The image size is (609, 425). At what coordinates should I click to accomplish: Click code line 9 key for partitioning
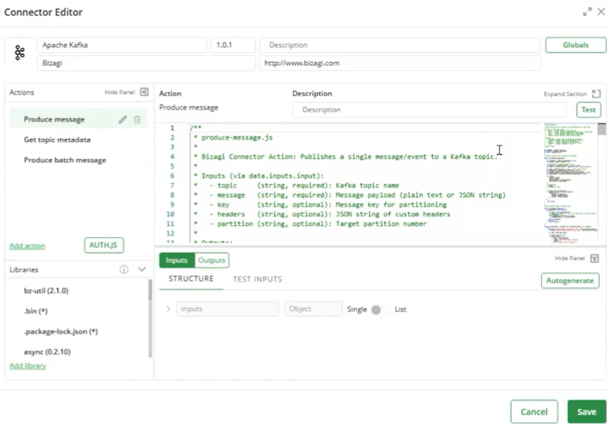(x=321, y=205)
